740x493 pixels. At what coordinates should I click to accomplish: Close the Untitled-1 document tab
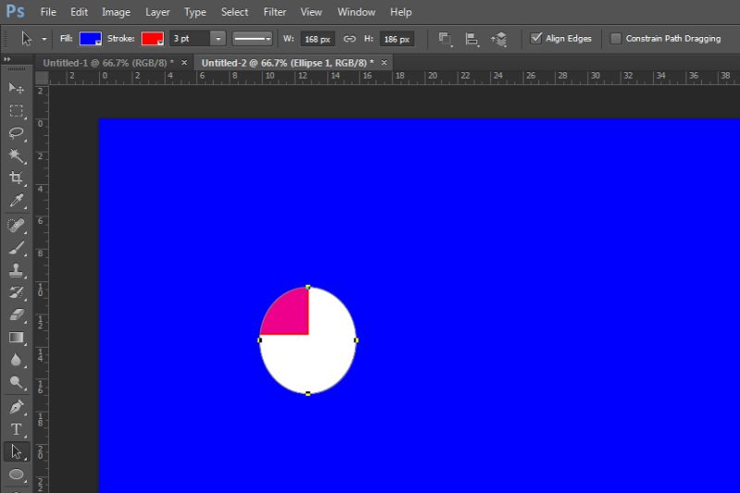(184, 62)
